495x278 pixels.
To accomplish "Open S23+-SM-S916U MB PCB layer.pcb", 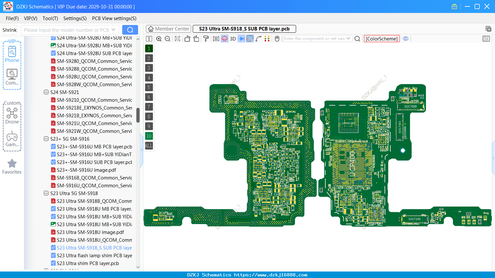I will (x=91, y=146).
